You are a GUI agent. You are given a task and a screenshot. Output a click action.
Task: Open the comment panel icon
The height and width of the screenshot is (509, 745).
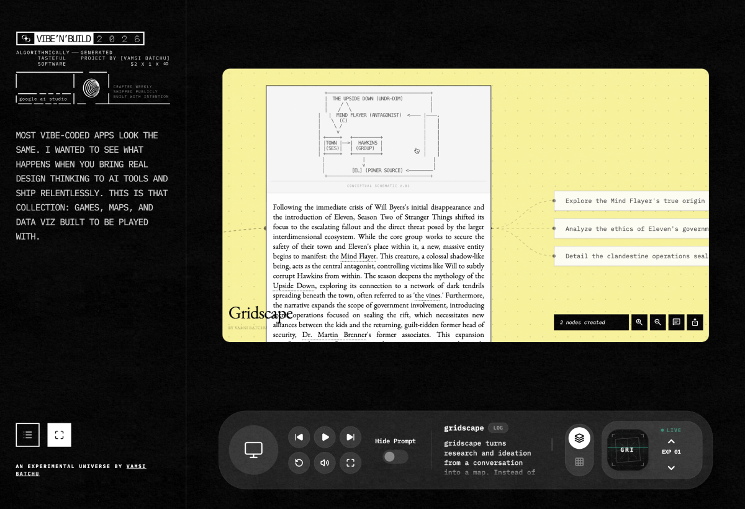[x=676, y=322]
